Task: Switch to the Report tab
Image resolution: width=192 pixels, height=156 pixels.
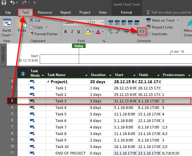Action: point(65,12)
